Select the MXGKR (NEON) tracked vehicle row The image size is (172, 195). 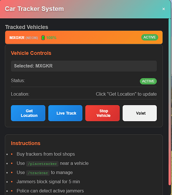coord(84,37)
